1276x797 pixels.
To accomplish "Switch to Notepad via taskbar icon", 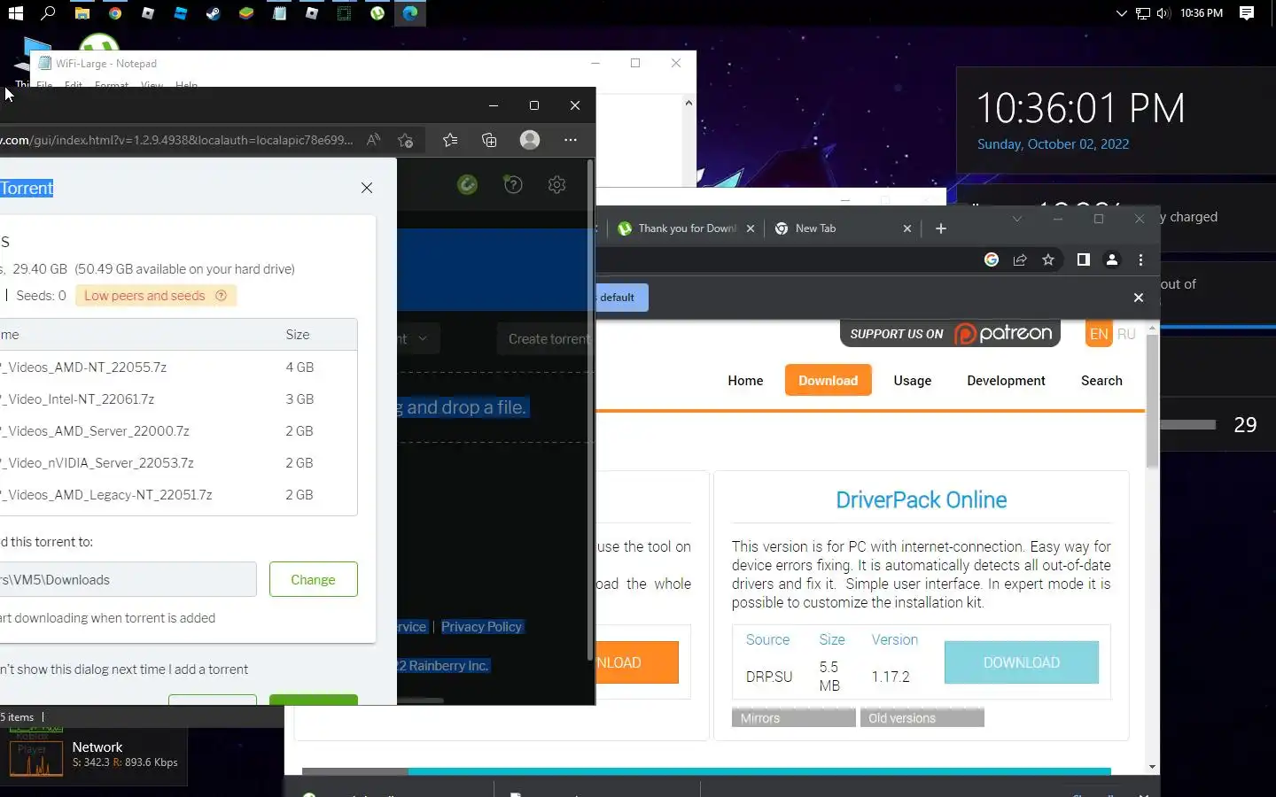I will click(279, 13).
